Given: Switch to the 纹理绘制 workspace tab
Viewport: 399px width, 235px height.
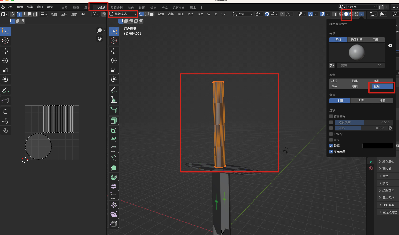Looking at the screenshot, I should point(117,8).
